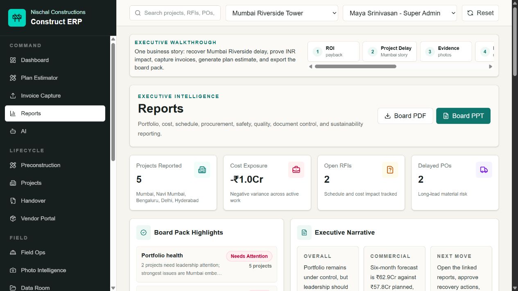Click the Projects Reported count 5
This screenshot has height=291, width=518.
[139, 179]
